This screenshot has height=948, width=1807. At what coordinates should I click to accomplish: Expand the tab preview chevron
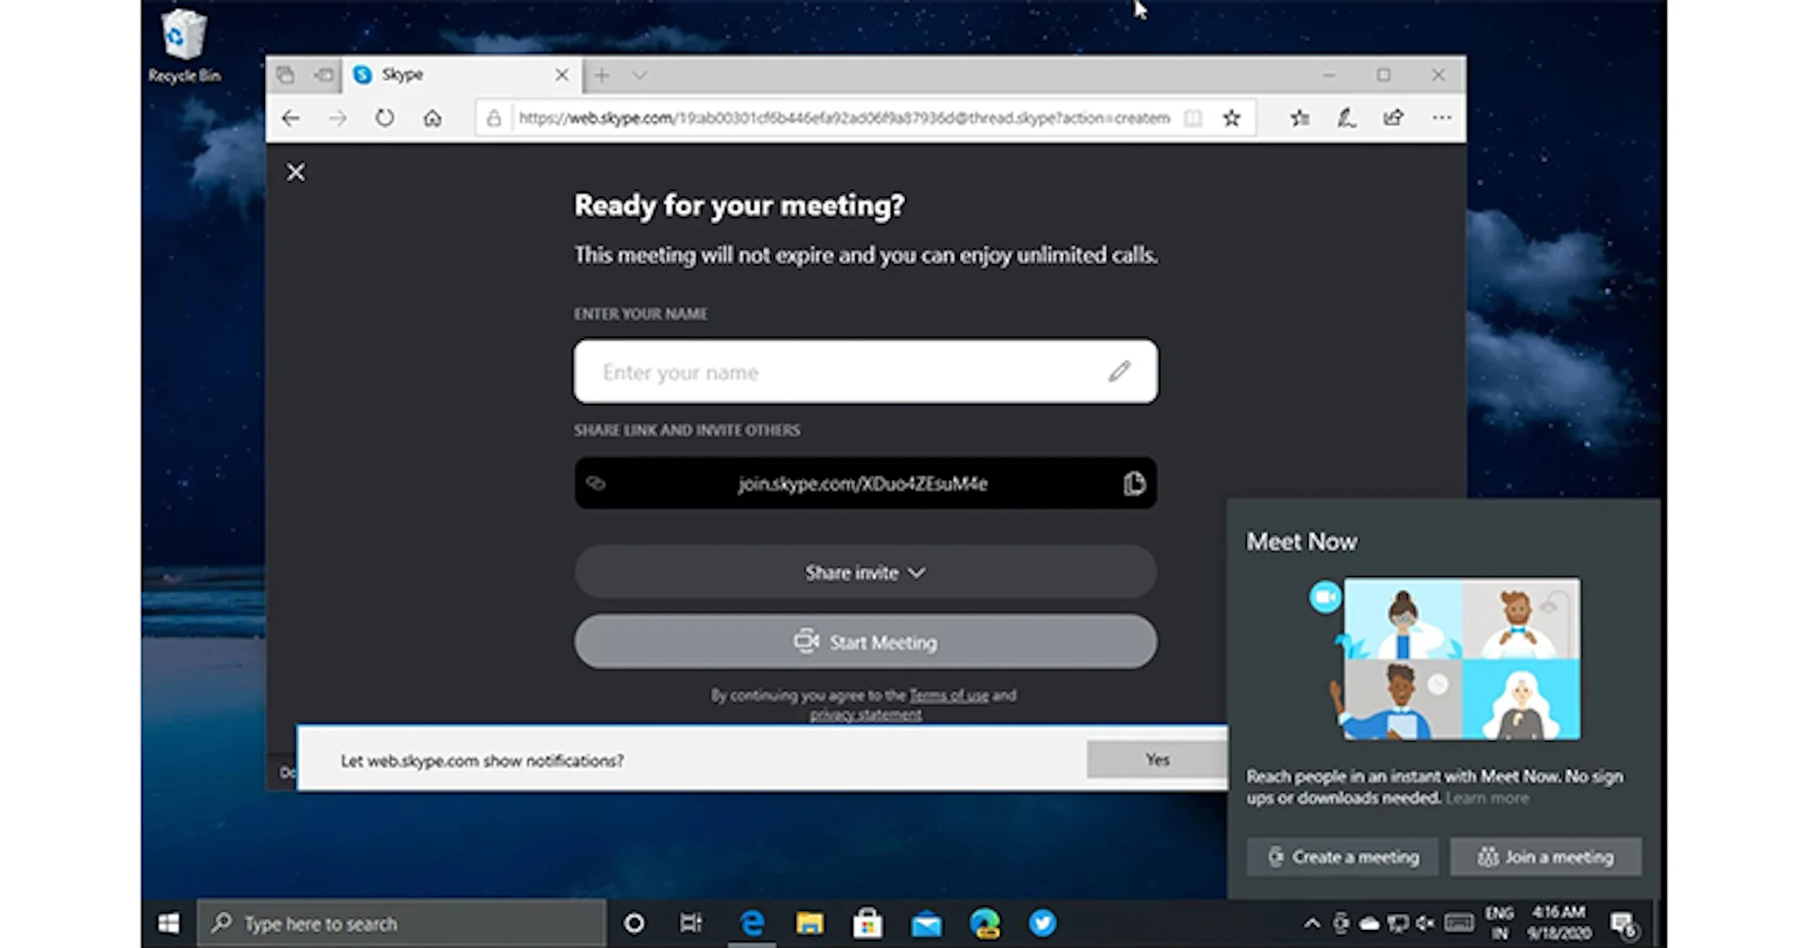tap(639, 75)
